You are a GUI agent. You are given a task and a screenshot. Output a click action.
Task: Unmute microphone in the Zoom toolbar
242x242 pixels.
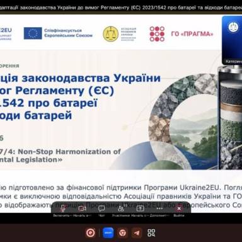tap(62, 209)
